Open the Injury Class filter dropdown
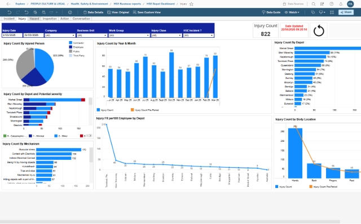 click(x=166, y=35)
